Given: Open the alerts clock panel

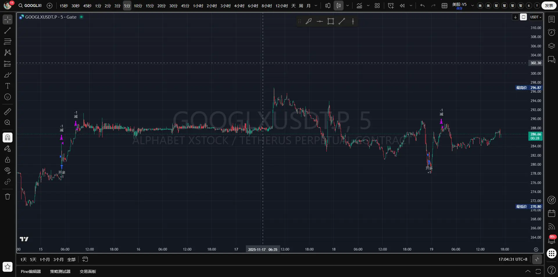Looking at the screenshot, I should click(x=551, y=33).
